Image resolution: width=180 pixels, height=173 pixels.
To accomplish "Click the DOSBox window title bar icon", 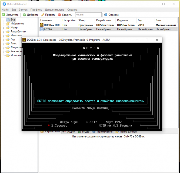I will click(24, 40).
